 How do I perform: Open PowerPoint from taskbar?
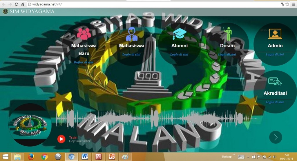click(x=112, y=157)
